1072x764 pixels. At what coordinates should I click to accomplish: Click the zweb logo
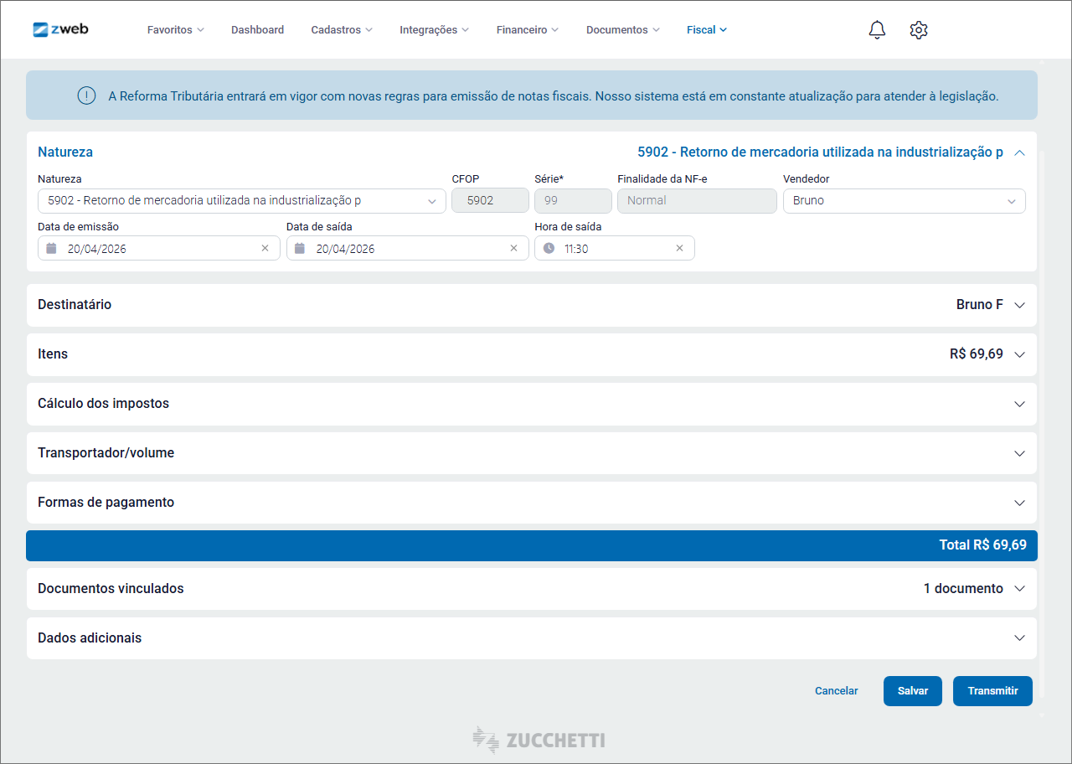(60, 29)
